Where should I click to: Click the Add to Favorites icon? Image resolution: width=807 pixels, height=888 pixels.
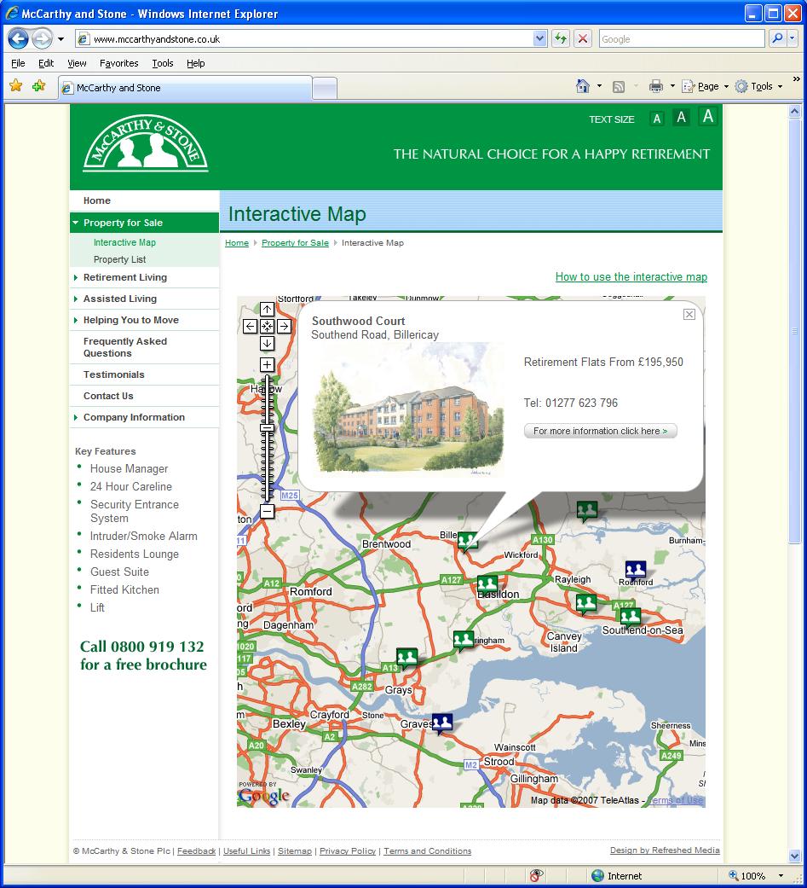click(x=38, y=86)
